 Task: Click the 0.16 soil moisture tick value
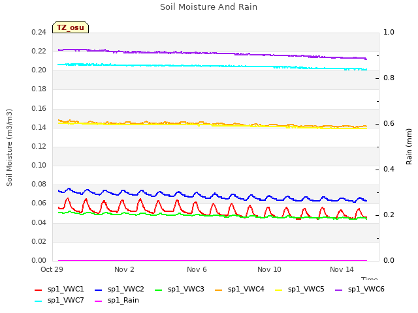tap(39, 108)
